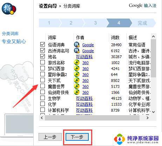Image resolution: width=162 pixels, height=146 pixels.
Task: Click the 360 icon in 天下贰 row
Action: click(77, 80)
